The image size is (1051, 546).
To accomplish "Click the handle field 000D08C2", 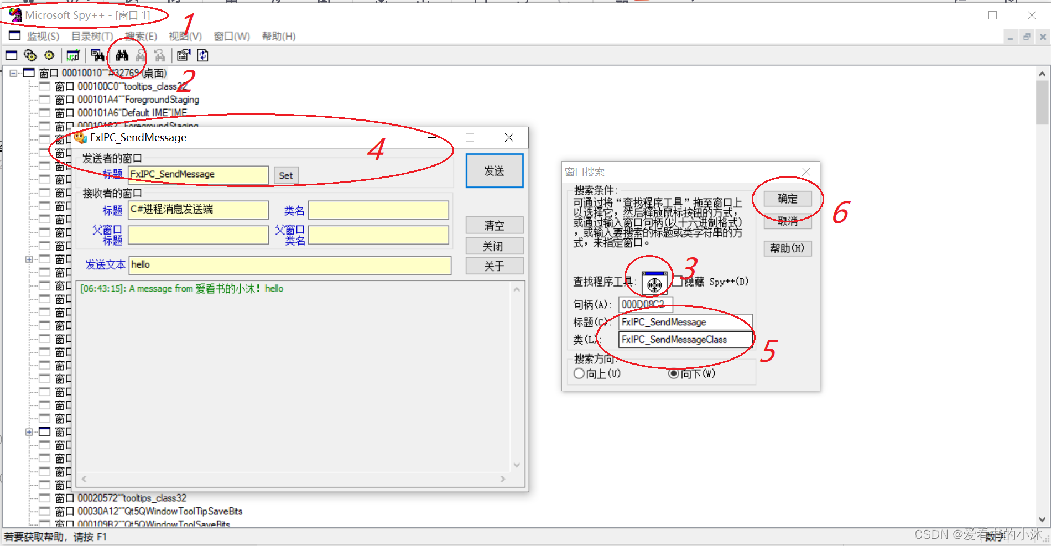I will point(646,304).
